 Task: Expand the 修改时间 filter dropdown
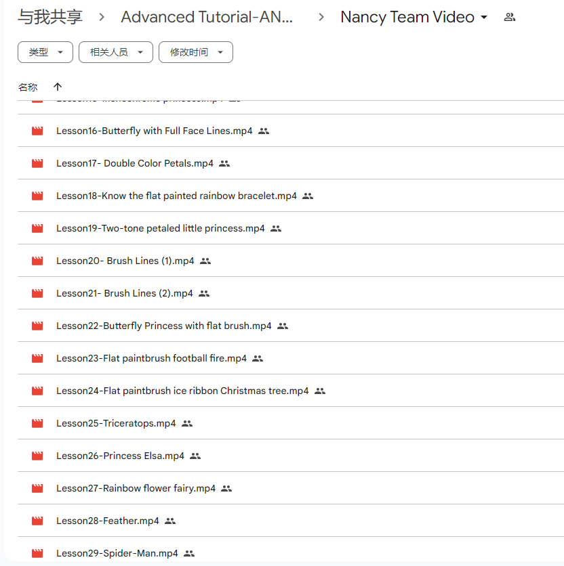click(195, 52)
